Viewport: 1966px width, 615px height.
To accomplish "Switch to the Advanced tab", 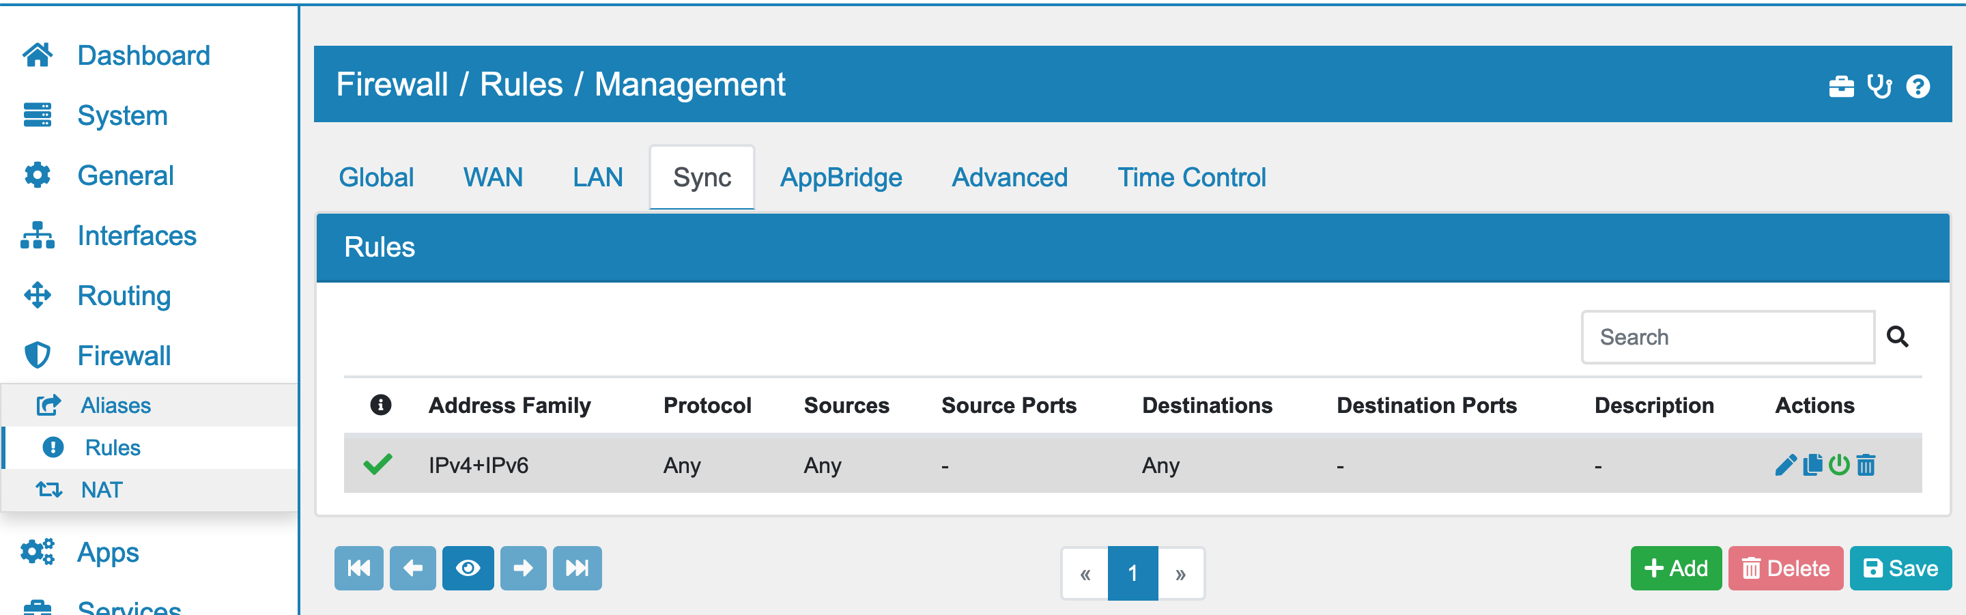I will click(1009, 177).
